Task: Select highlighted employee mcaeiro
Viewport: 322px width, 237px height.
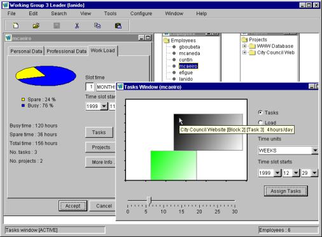Action: [188, 66]
